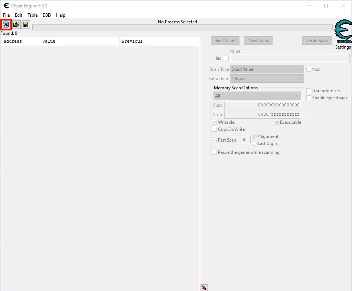This screenshot has width=352, height=291.
Task: Minimize the Cheat Engine window
Action: [309, 6]
